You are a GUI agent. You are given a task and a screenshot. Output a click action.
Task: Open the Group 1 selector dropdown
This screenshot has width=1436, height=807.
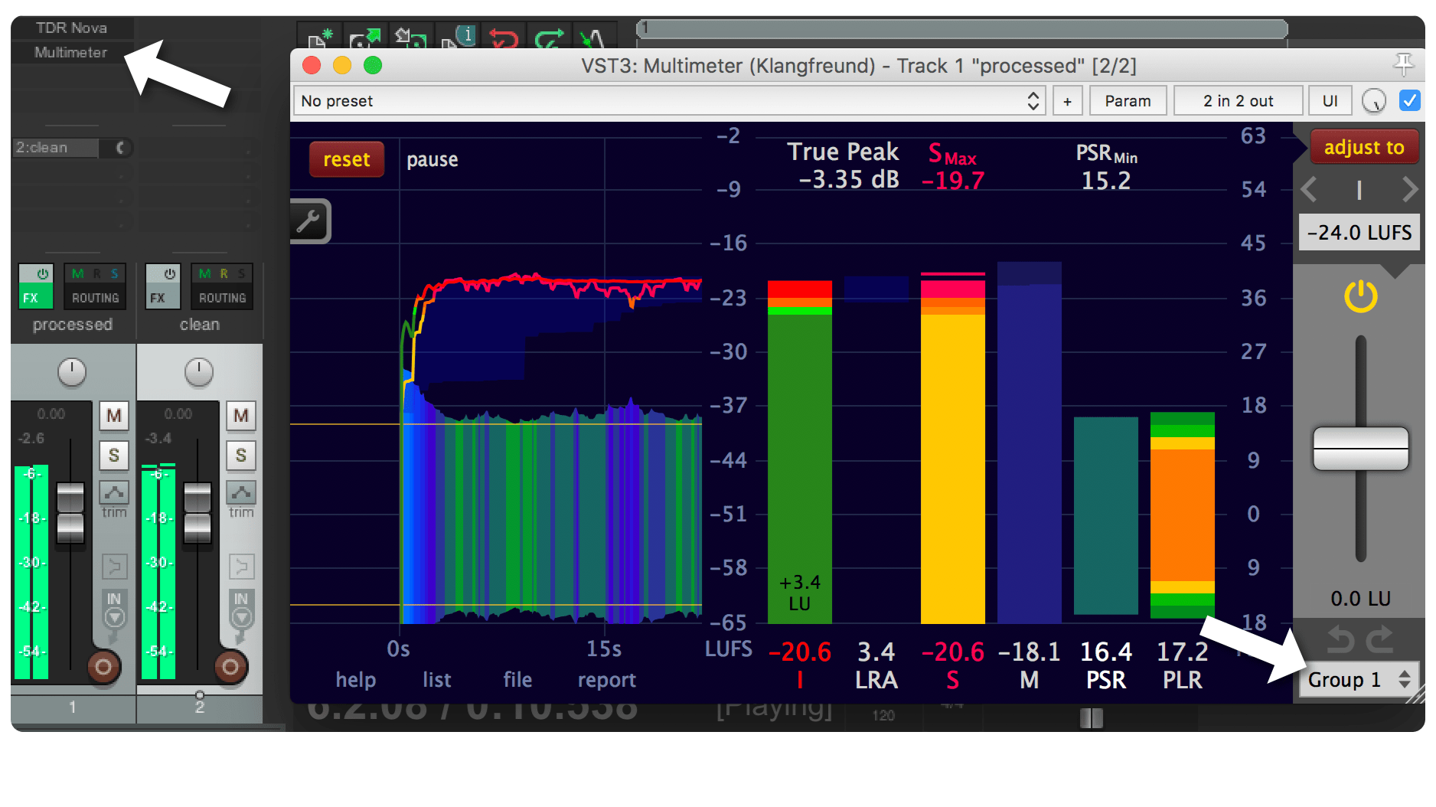tap(1359, 679)
